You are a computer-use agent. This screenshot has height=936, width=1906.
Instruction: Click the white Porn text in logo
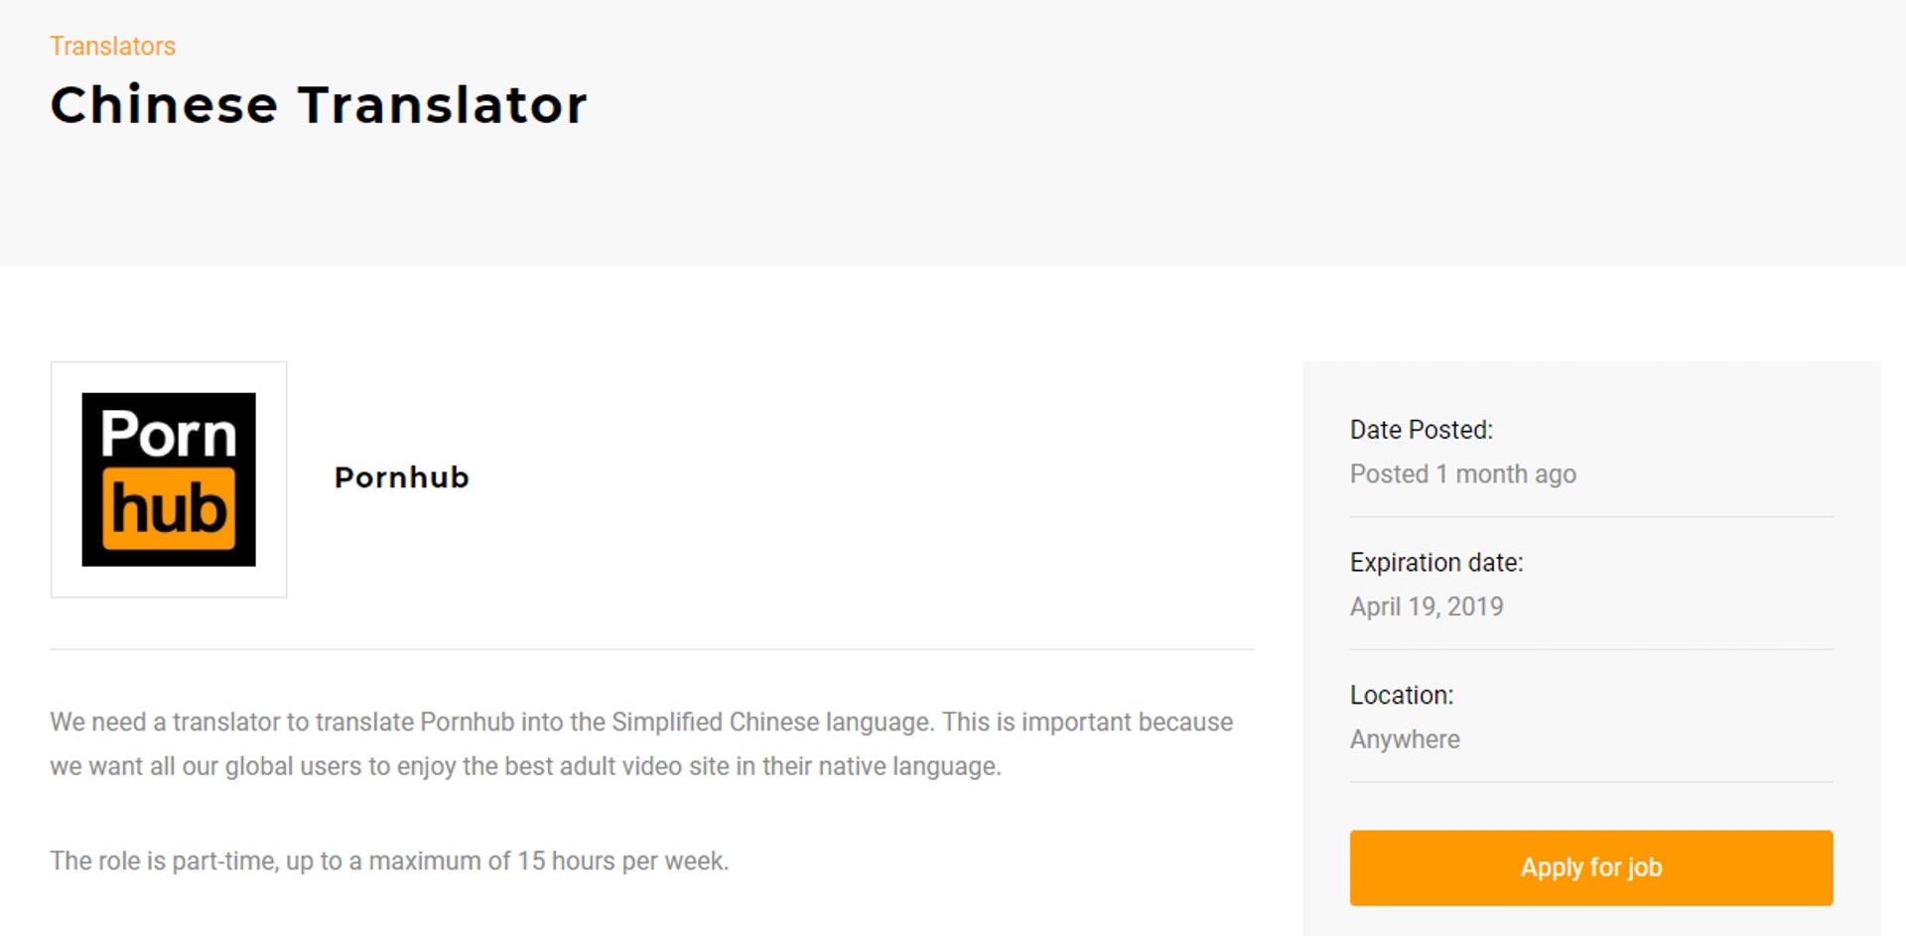169,434
